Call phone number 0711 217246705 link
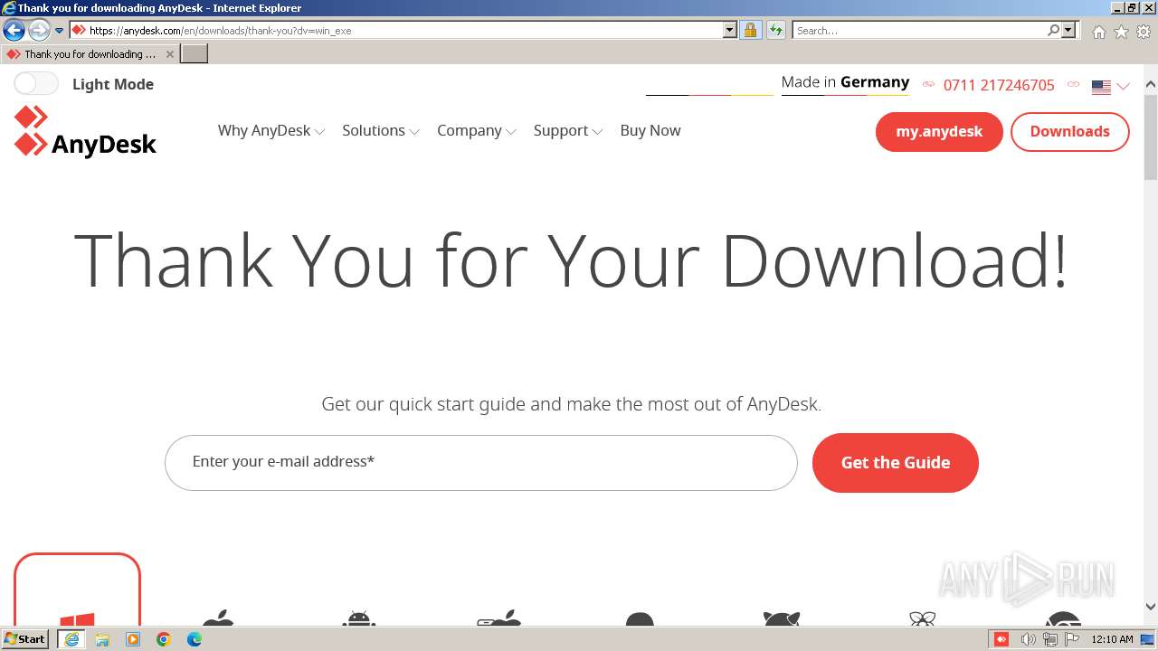 click(999, 85)
